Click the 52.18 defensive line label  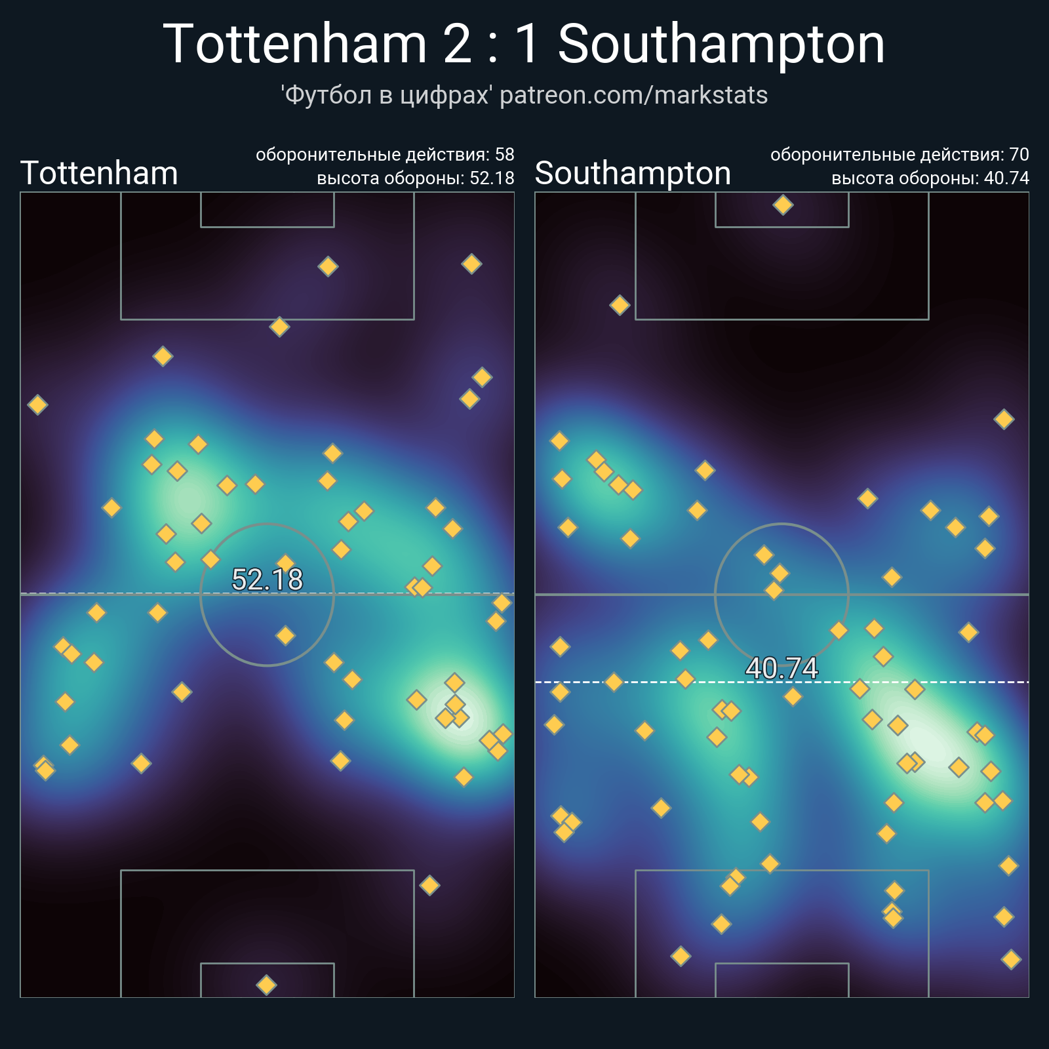pos(267,580)
